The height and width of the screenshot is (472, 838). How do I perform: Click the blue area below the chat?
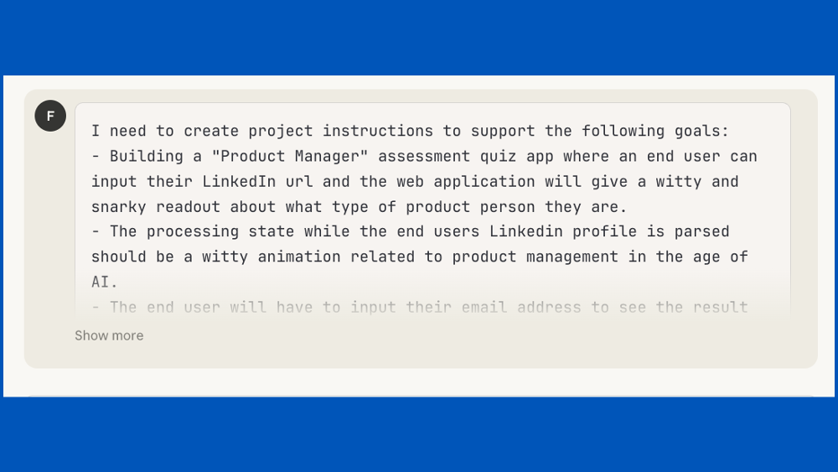[x=419, y=436]
